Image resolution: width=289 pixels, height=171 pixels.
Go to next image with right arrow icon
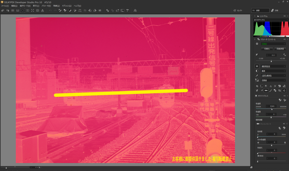point(8,10)
